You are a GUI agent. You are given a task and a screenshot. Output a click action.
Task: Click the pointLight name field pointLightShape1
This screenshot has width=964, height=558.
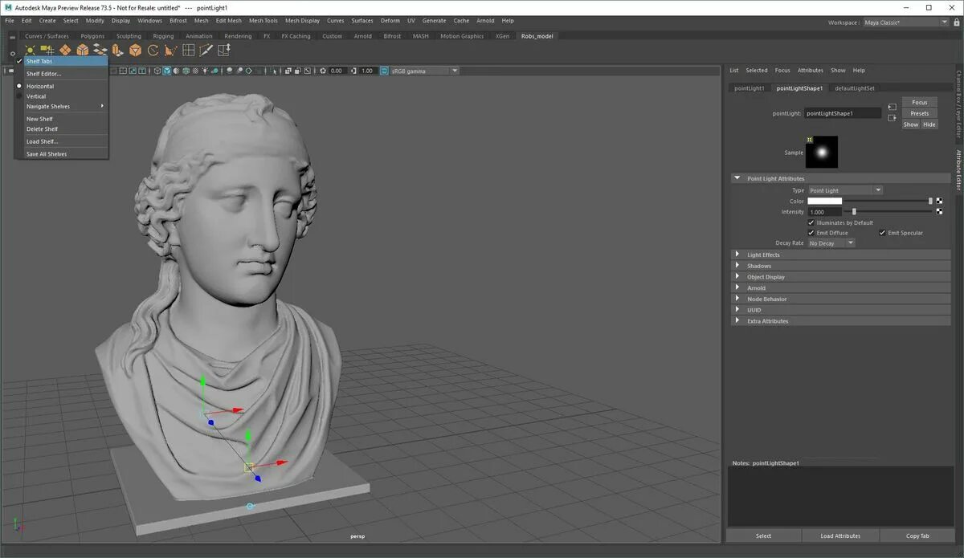(843, 113)
